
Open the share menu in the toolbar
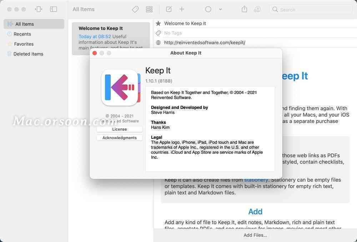point(244,9)
